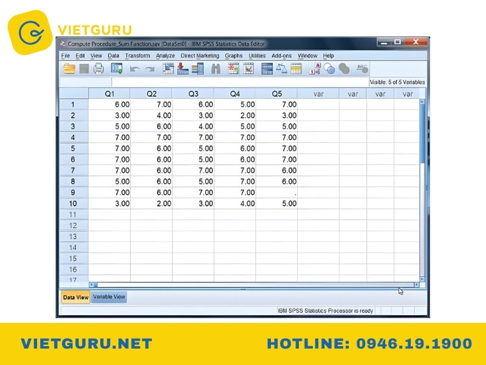Click the Redo arrow icon
486x365 pixels.
coord(149,69)
